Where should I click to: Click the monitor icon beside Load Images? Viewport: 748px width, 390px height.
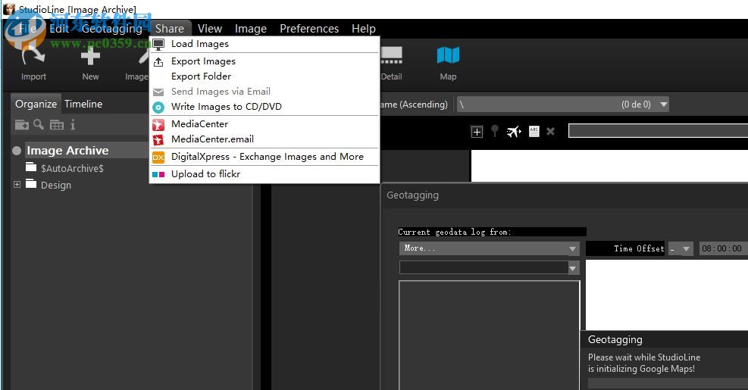158,45
